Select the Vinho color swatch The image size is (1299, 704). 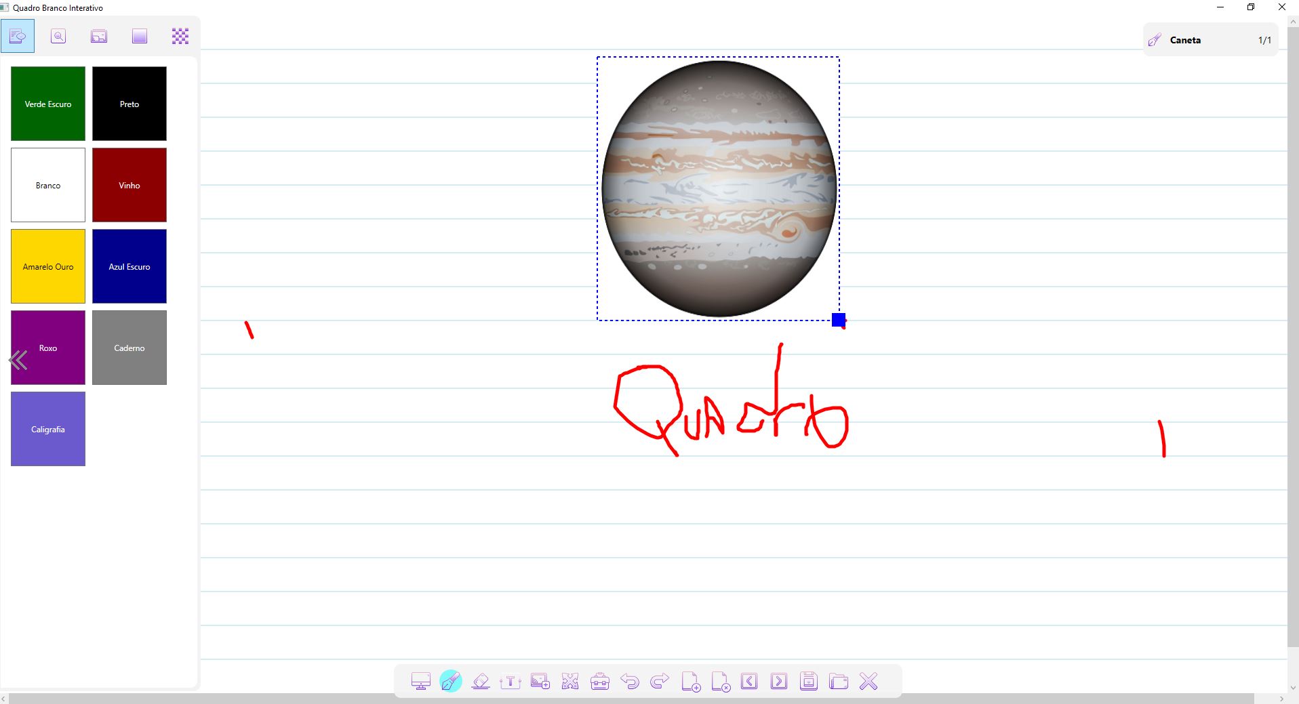[x=129, y=185]
